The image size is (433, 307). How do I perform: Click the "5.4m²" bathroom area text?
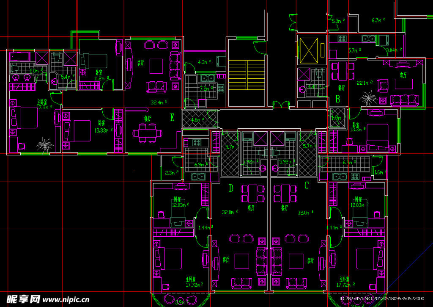point(68,77)
